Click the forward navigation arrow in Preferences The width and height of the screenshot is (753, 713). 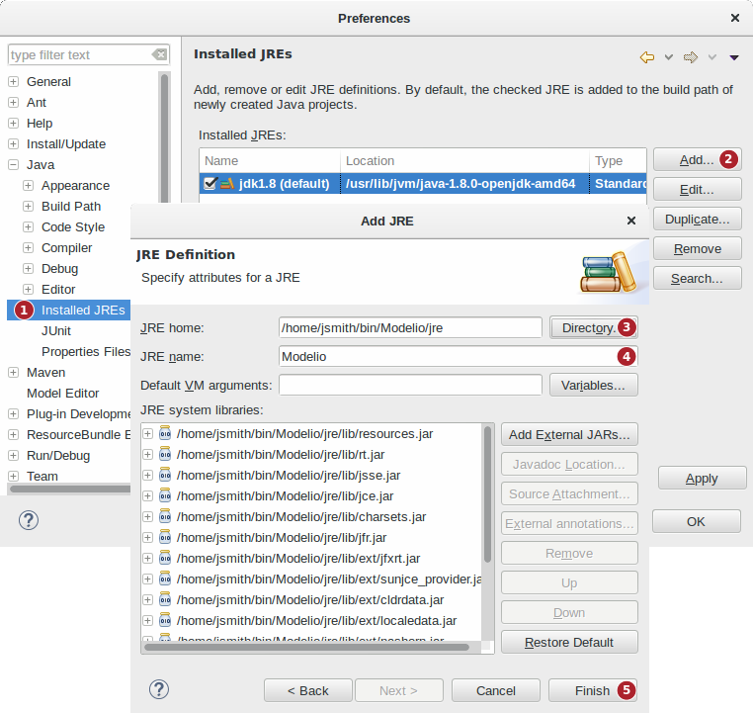coord(691,57)
